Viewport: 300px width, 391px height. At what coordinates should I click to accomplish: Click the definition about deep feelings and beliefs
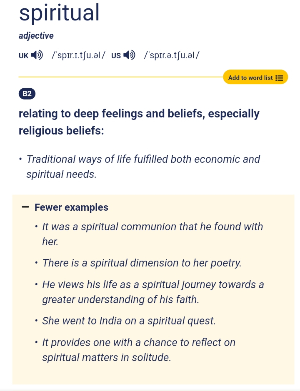[x=139, y=122]
